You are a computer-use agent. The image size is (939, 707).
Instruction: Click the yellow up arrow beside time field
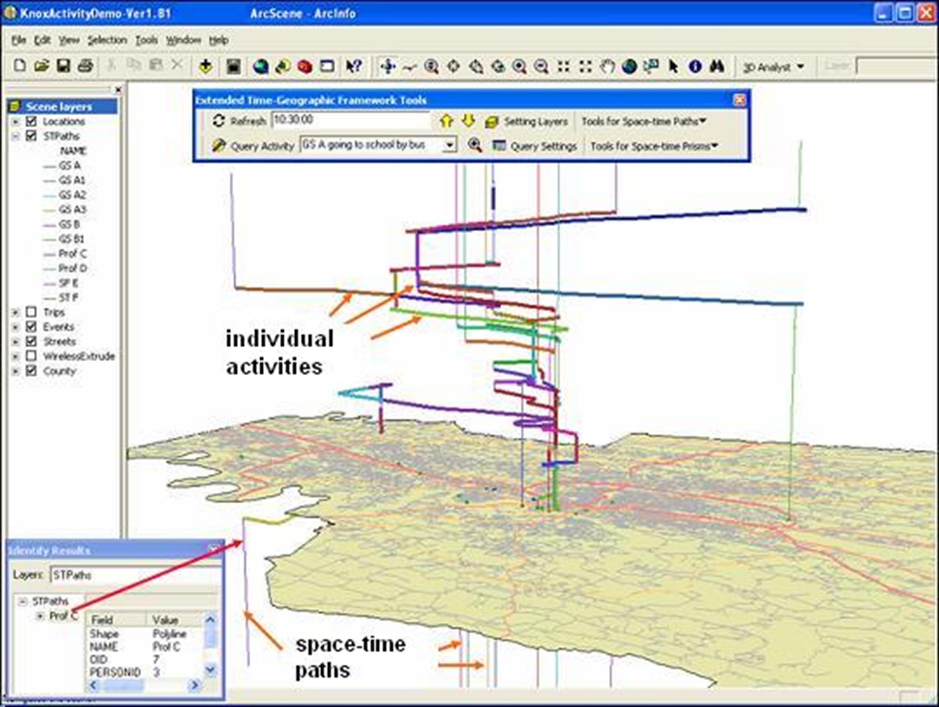pyautogui.click(x=446, y=122)
